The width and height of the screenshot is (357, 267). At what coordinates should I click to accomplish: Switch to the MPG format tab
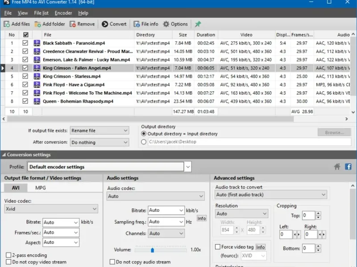[41, 188]
